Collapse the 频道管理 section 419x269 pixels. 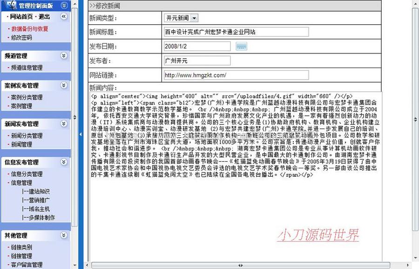(64, 55)
